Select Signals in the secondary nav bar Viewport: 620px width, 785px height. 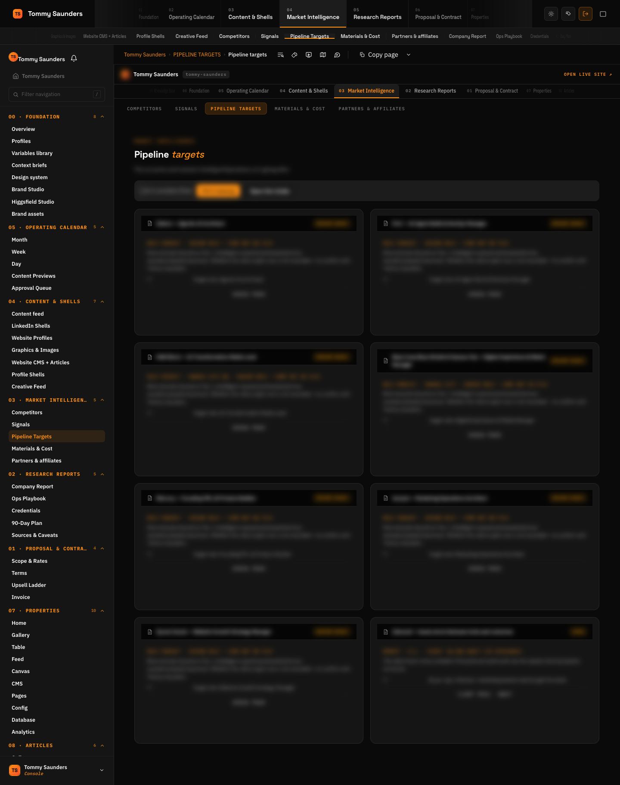point(270,36)
